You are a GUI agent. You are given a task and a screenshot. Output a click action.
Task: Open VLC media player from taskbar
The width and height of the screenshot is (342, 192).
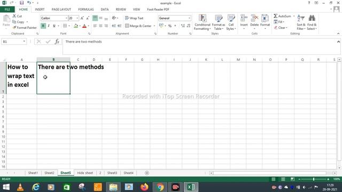click(20, 187)
